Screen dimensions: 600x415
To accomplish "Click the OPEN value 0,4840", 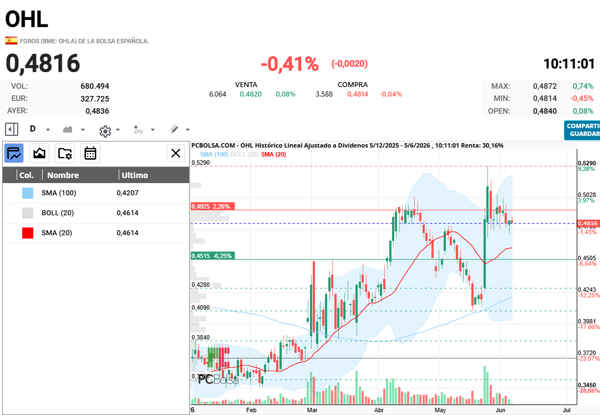I will pyautogui.click(x=545, y=111).
